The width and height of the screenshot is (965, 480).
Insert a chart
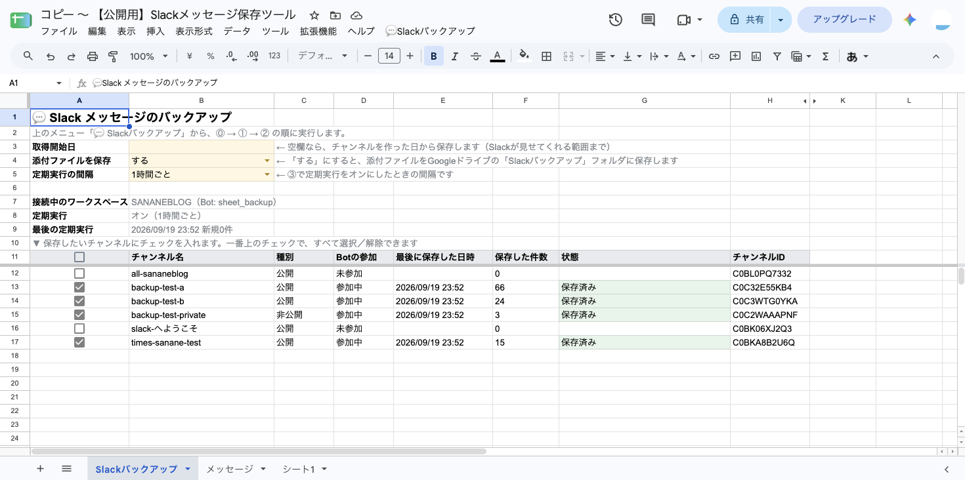click(756, 56)
